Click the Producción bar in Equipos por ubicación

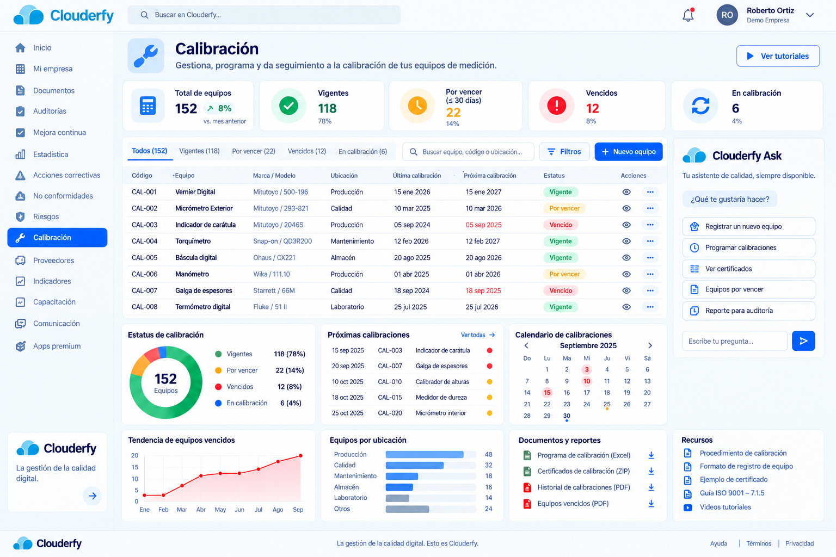(x=425, y=454)
